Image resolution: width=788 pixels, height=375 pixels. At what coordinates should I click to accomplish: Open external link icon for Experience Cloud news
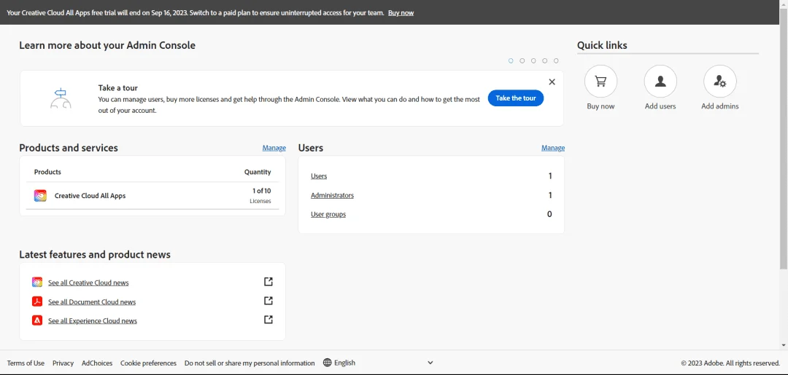[x=269, y=320]
